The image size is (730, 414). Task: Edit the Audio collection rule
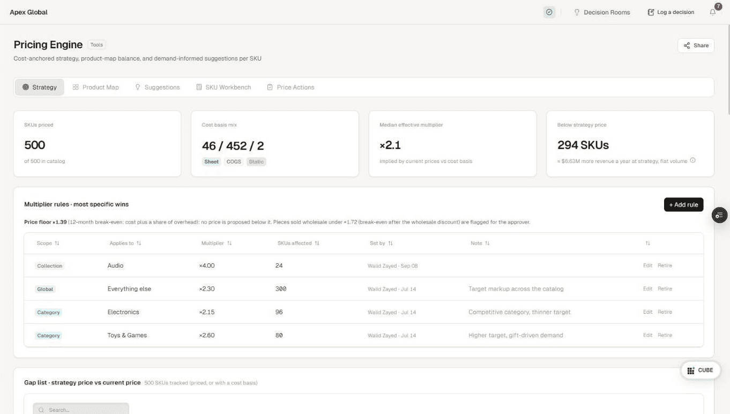[x=647, y=265]
